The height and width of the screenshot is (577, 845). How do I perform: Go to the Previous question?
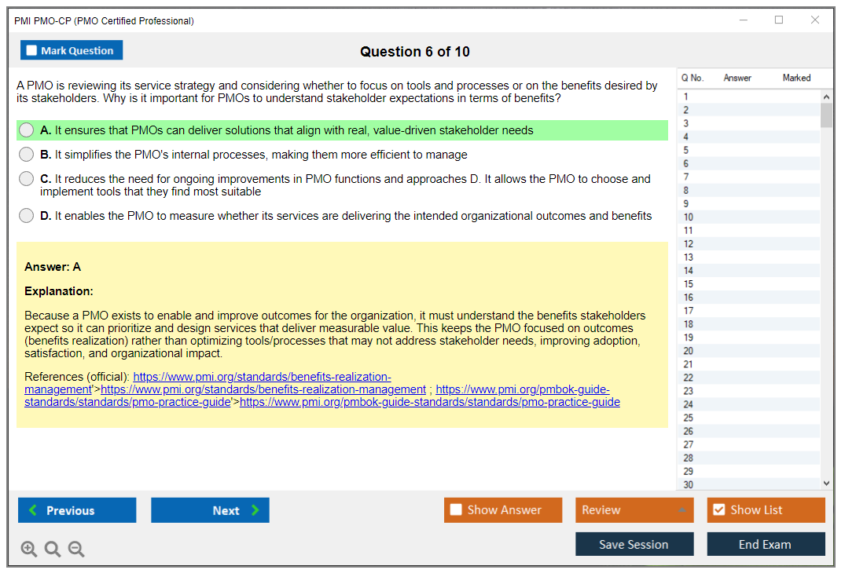pyautogui.click(x=76, y=509)
